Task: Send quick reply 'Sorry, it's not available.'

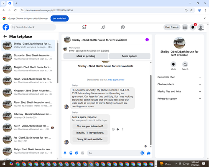Action: 90,139
